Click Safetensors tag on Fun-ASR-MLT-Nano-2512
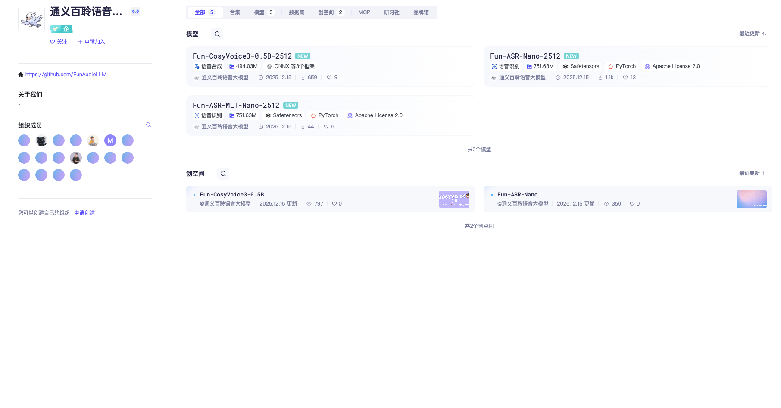This screenshot has width=781, height=408. [284, 115]
